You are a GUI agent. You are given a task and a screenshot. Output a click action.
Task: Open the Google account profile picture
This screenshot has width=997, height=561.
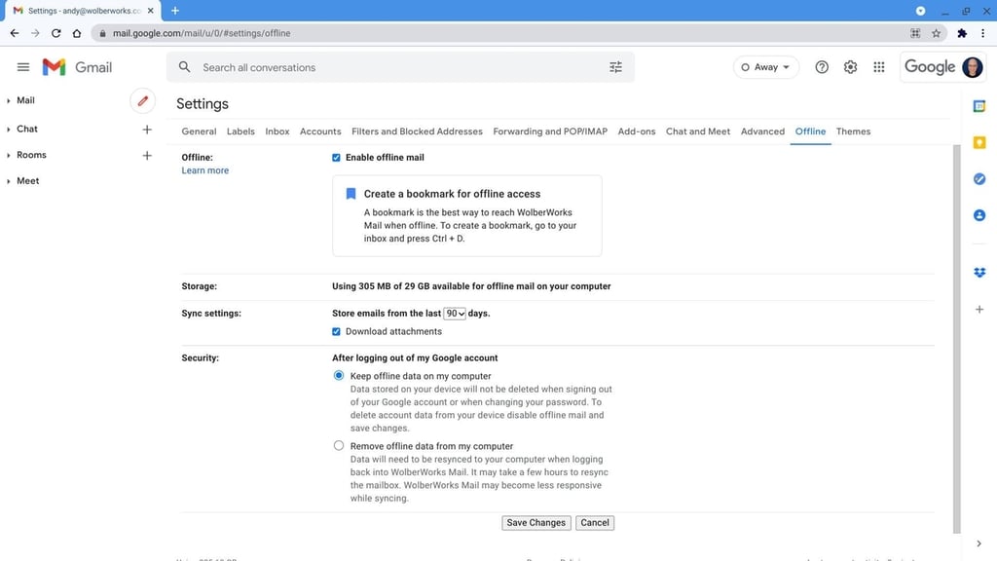[973, 67]
